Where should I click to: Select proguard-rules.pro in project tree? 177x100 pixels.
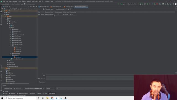pos(14,66)
